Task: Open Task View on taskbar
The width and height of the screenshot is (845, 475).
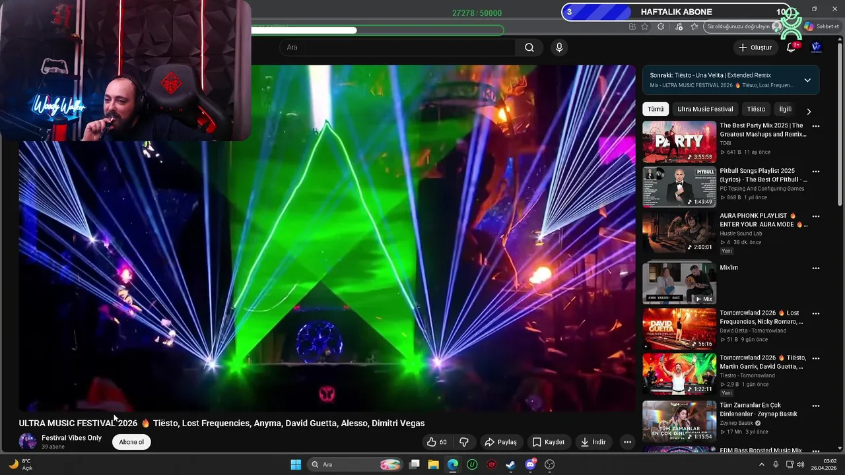Action: 414,464
